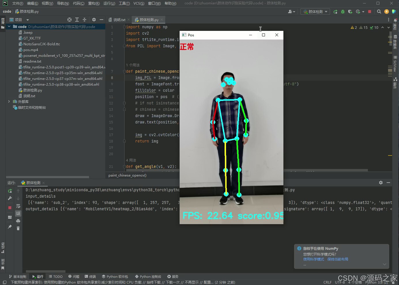
Task: Stop process in run panel
Action: click(10, 207)
